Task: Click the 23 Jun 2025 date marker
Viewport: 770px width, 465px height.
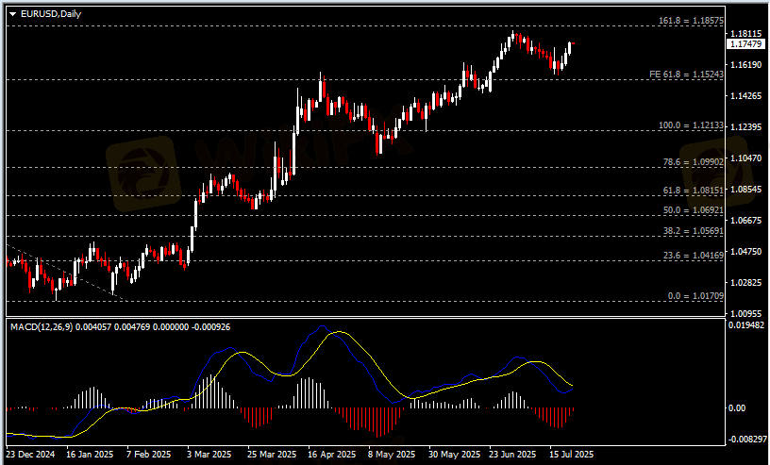Action: coord(512,455)
